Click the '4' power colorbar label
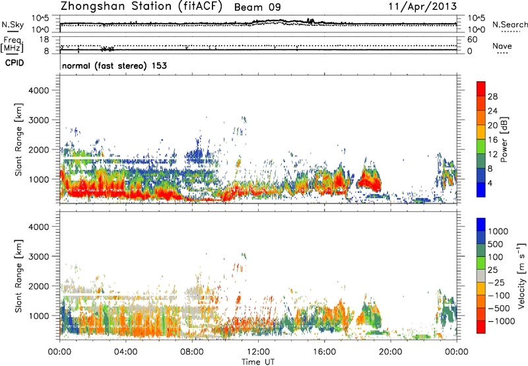The image size is (528, 366). (490, 184)
